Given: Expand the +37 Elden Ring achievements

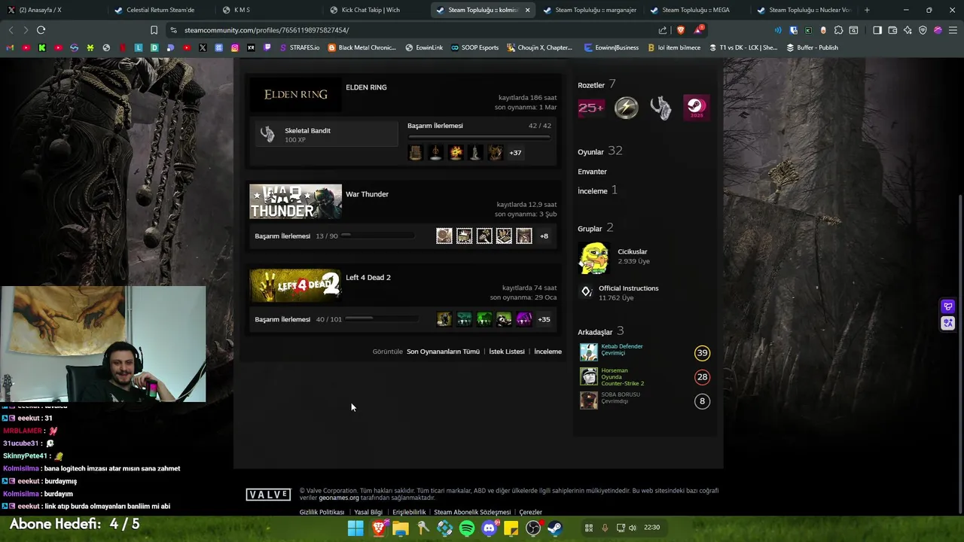Looking at the screenshot, I should pos(515,153).
